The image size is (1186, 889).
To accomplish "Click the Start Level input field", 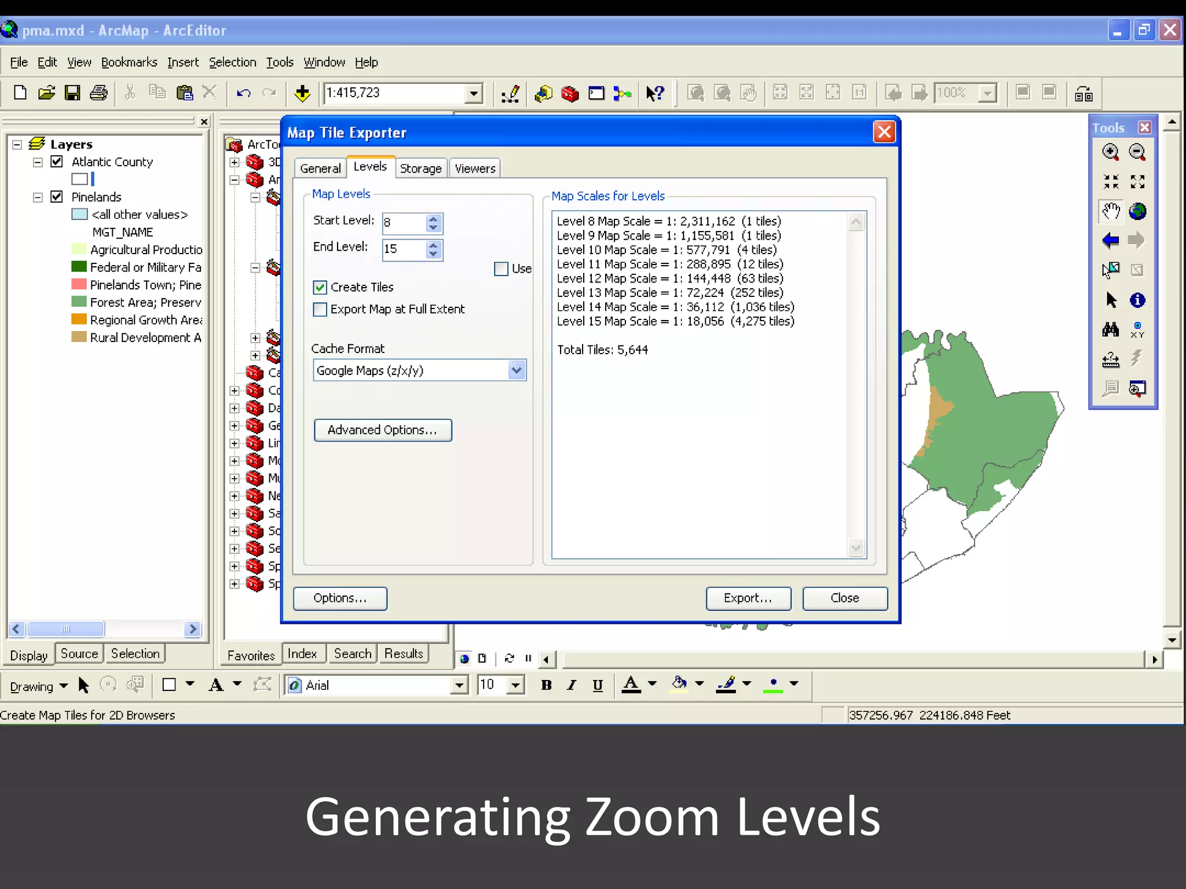I will (404, 223).
